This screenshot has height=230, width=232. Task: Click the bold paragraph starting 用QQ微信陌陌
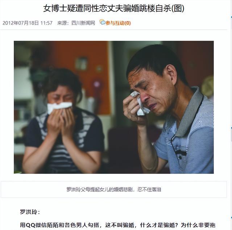click(117, 225)
